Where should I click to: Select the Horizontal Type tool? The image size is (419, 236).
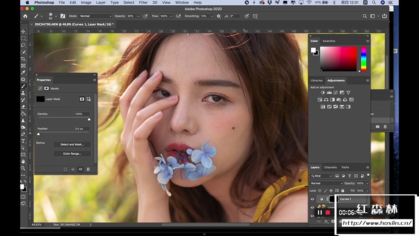[x=23, y=141]
